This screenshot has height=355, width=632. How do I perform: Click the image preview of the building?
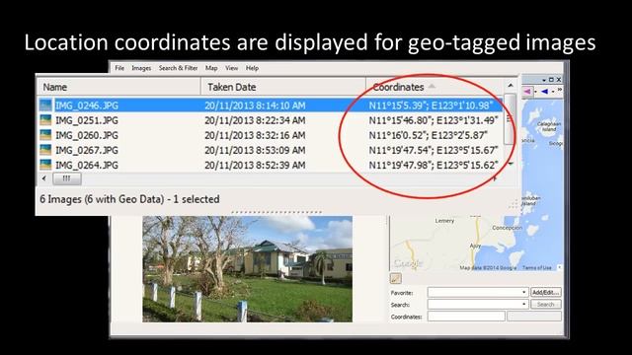[247, 269]
